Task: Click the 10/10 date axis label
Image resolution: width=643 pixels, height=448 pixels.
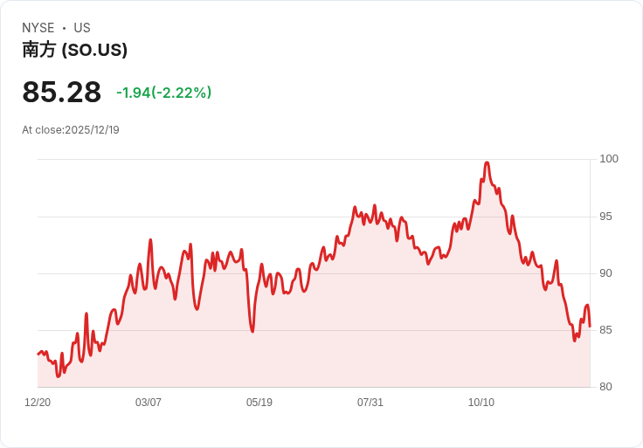Action: 481,403
